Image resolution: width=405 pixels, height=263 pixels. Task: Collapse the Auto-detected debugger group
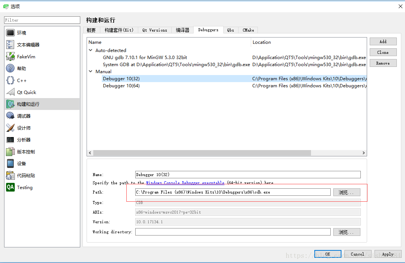91,50
